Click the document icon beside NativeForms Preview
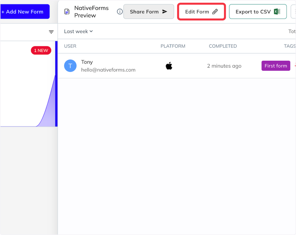 67,12
